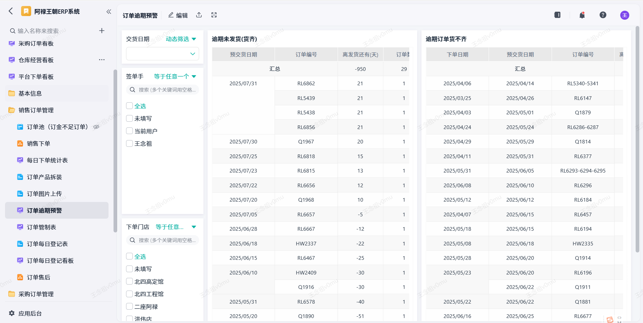Open 等于任意 dropdown for 下单门店
This screenshot has width=643, height=323.
click(x=176, y=227)
